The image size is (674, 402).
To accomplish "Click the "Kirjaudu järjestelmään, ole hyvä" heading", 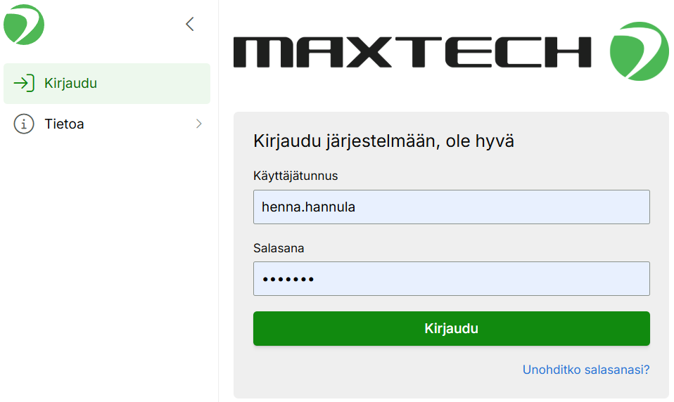I will [x=383, y=141].
